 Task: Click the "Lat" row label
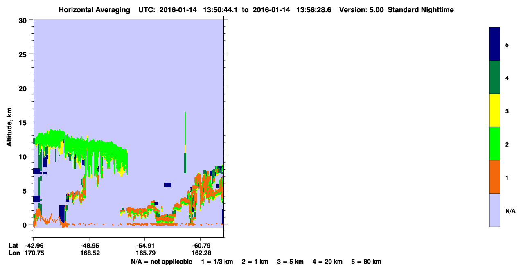(14, 246)
